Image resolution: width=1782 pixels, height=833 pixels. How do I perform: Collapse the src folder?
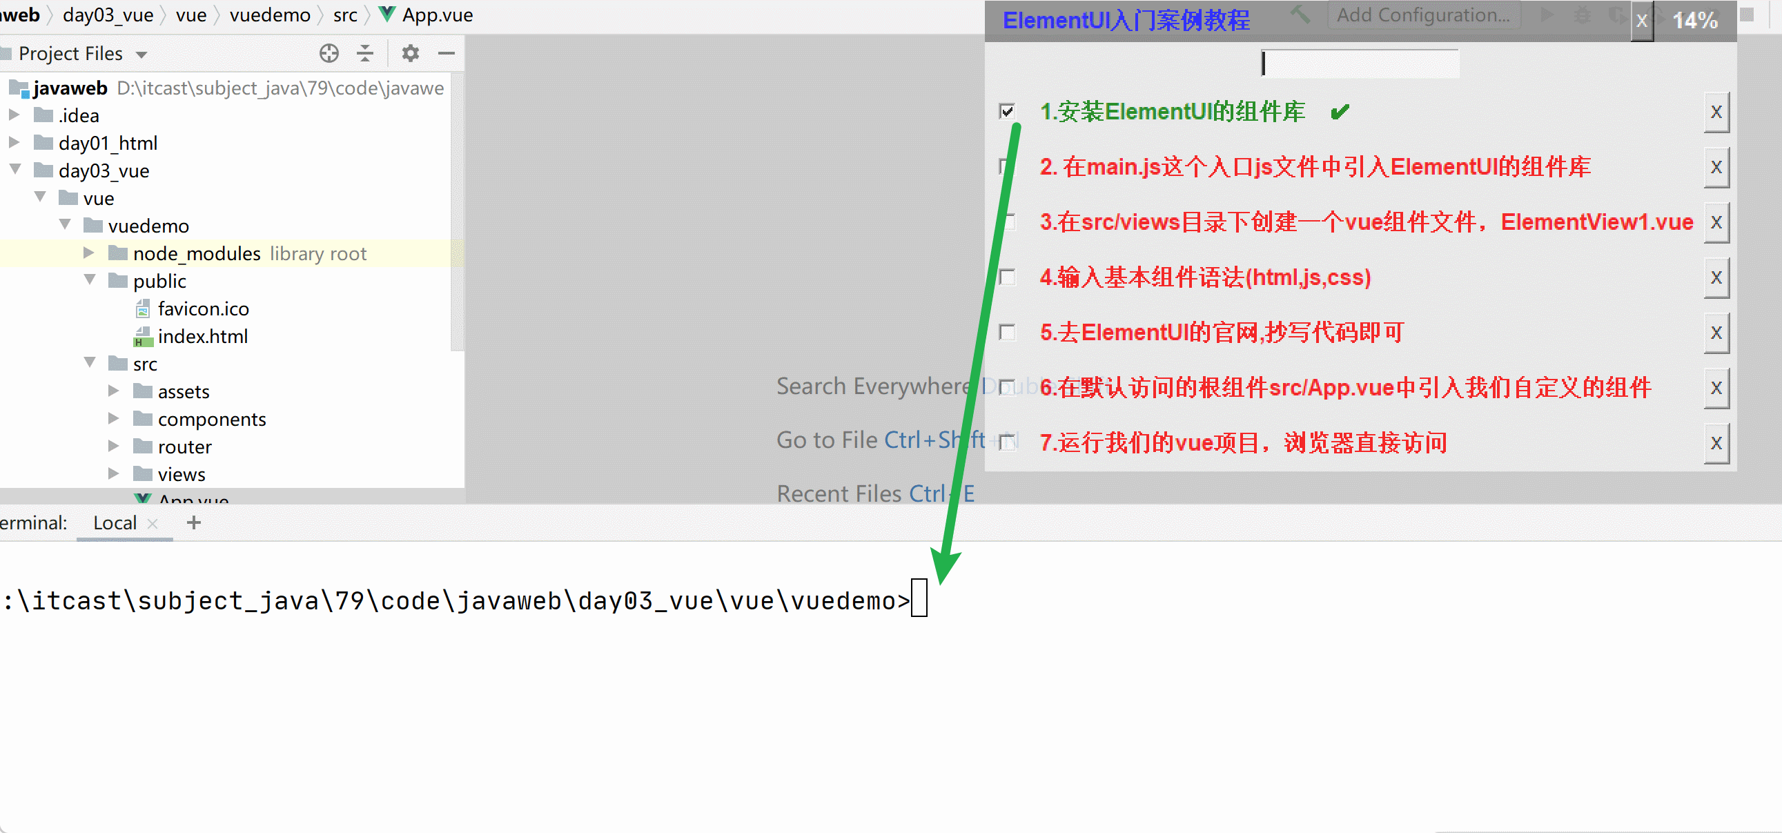90,363
